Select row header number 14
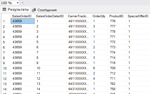The image size is (150, 94). 6,89
